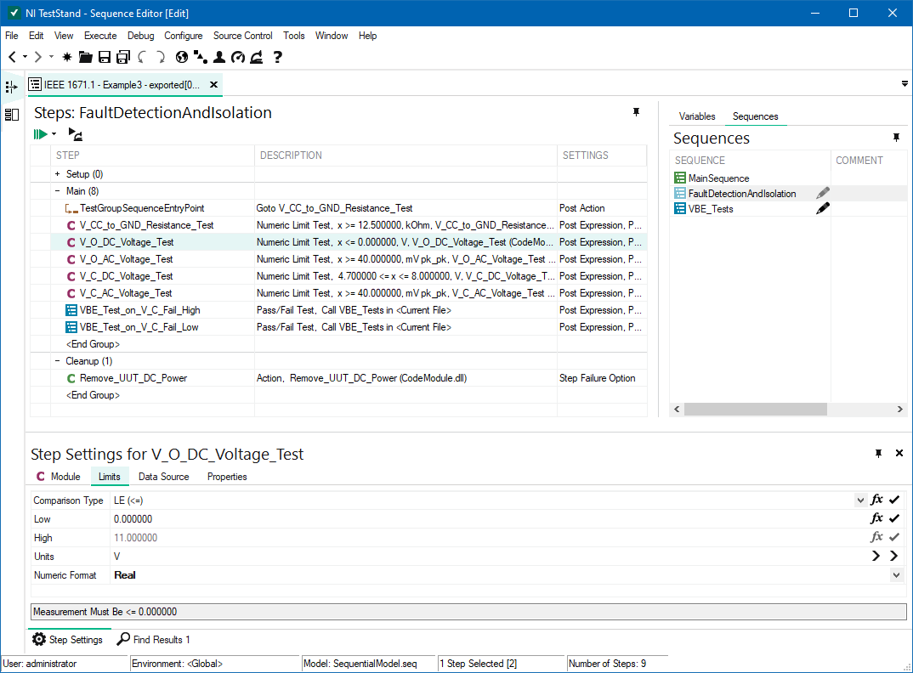
Task: Click the globe icon in toolbar
Action: (182, 57)
